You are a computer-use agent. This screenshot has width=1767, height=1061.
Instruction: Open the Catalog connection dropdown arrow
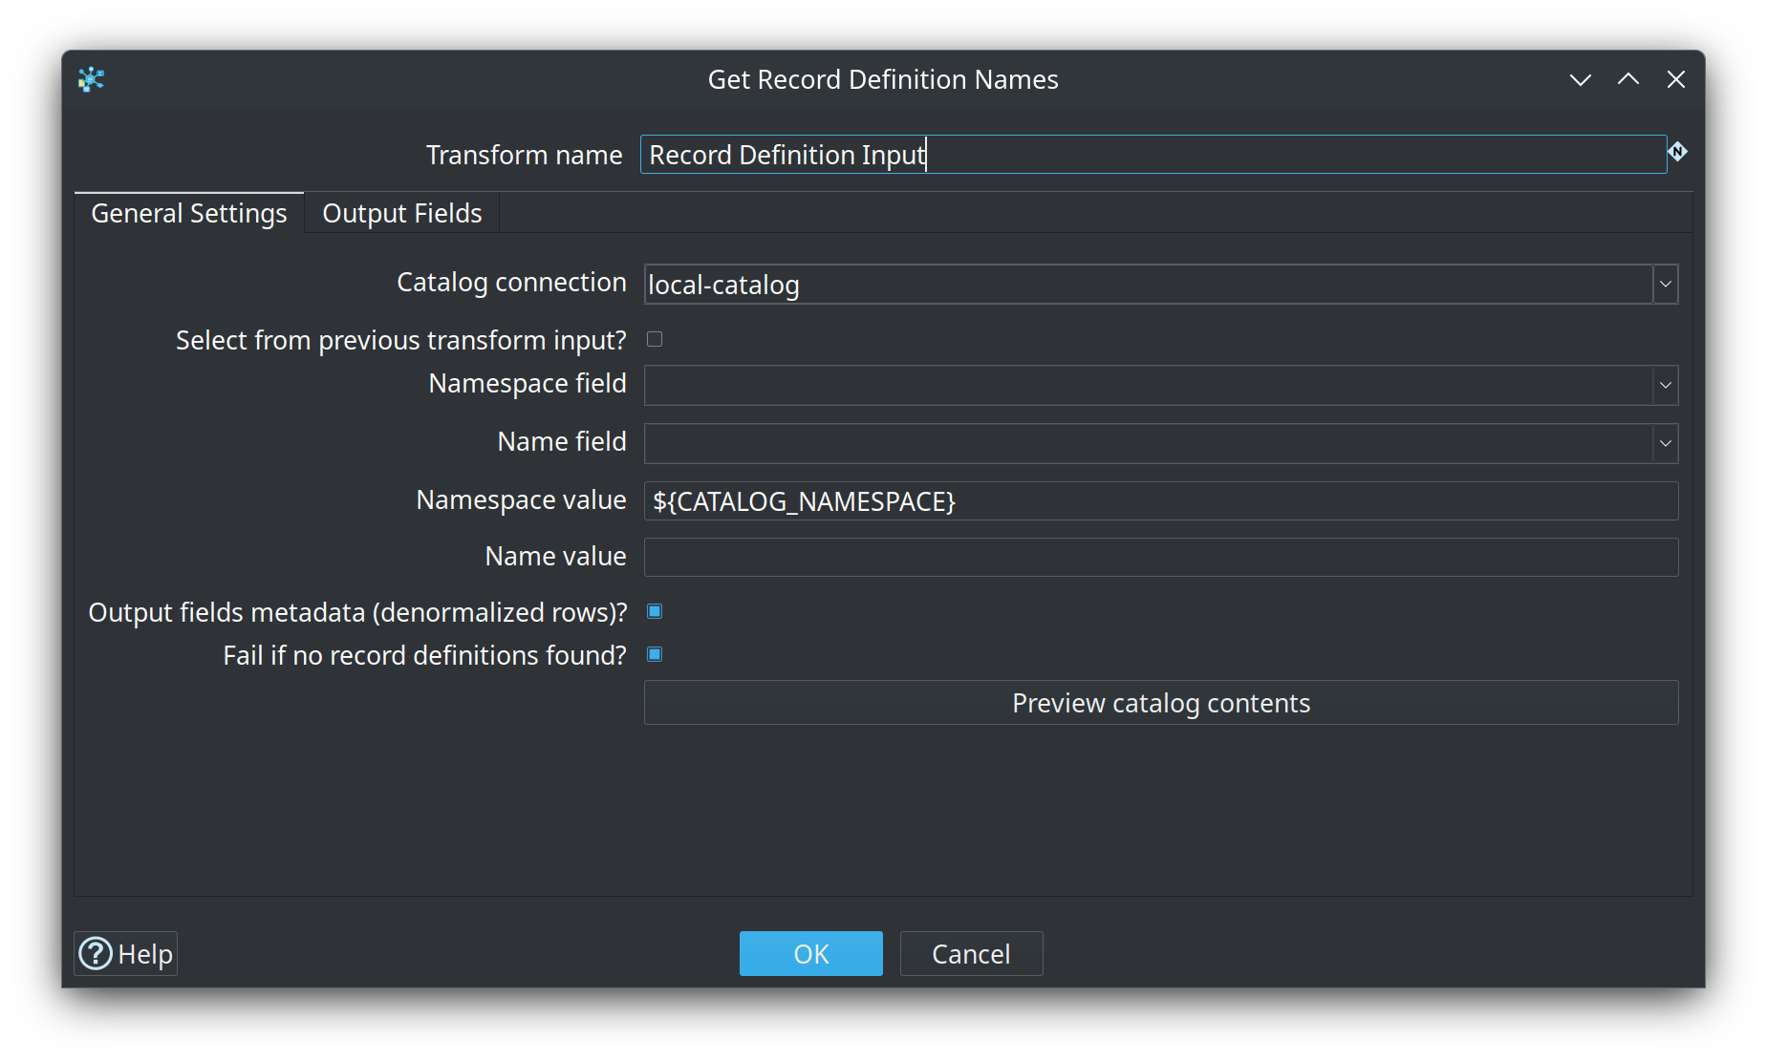[x=1666, y=285]
